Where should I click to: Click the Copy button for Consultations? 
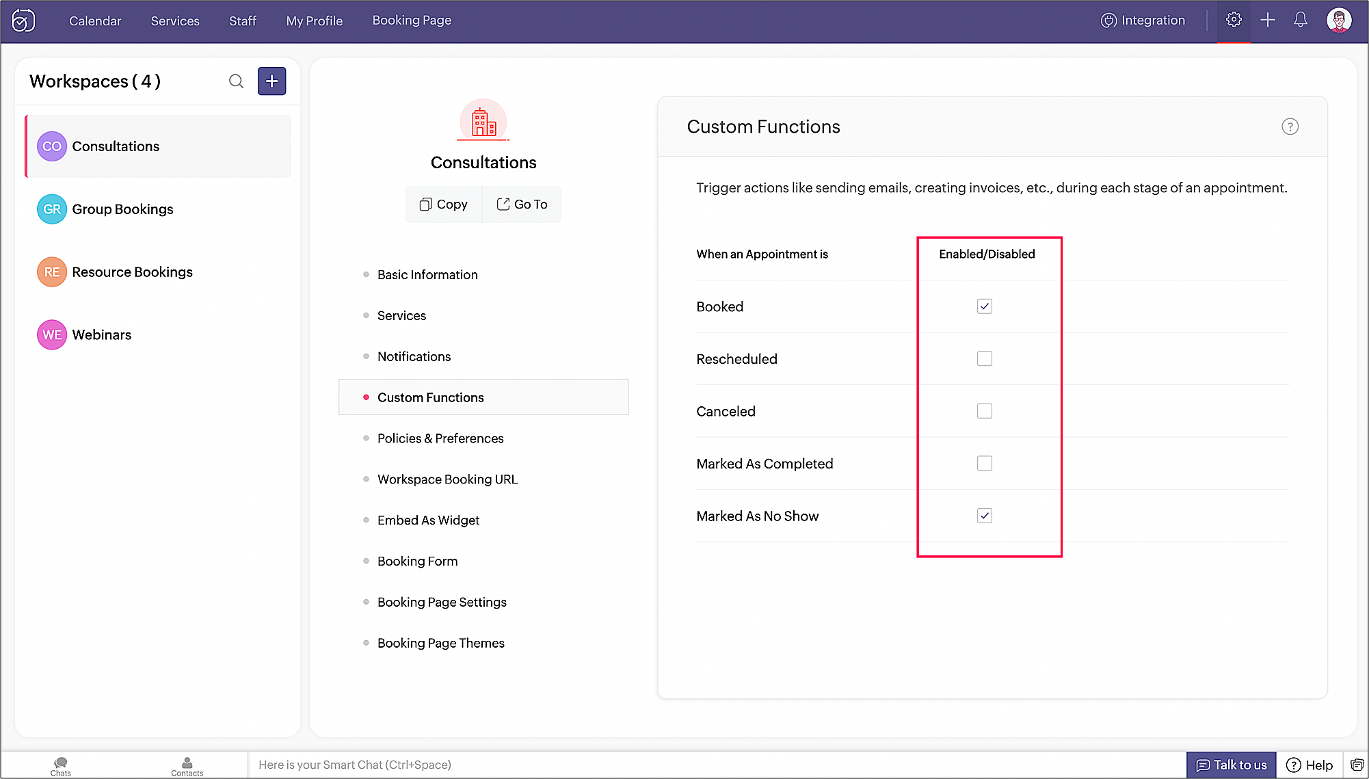point(442,204)
